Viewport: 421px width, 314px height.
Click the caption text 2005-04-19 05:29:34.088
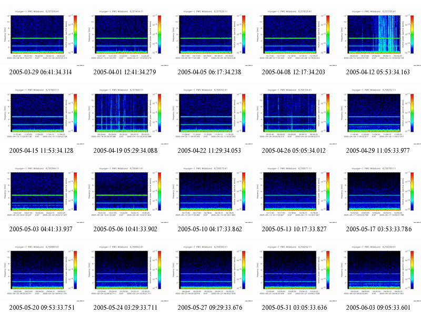[125, 151]
